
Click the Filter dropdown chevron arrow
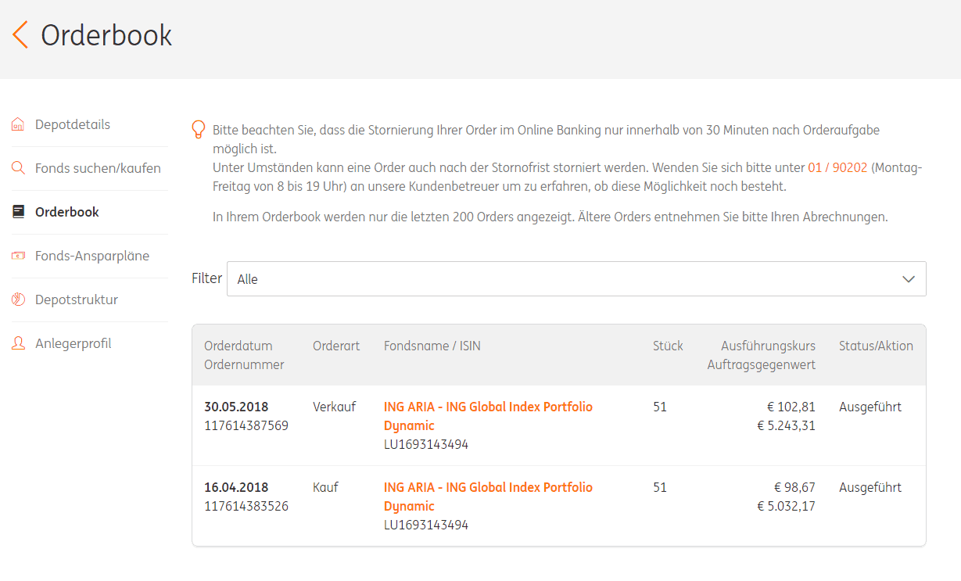(x=908, y=279)
